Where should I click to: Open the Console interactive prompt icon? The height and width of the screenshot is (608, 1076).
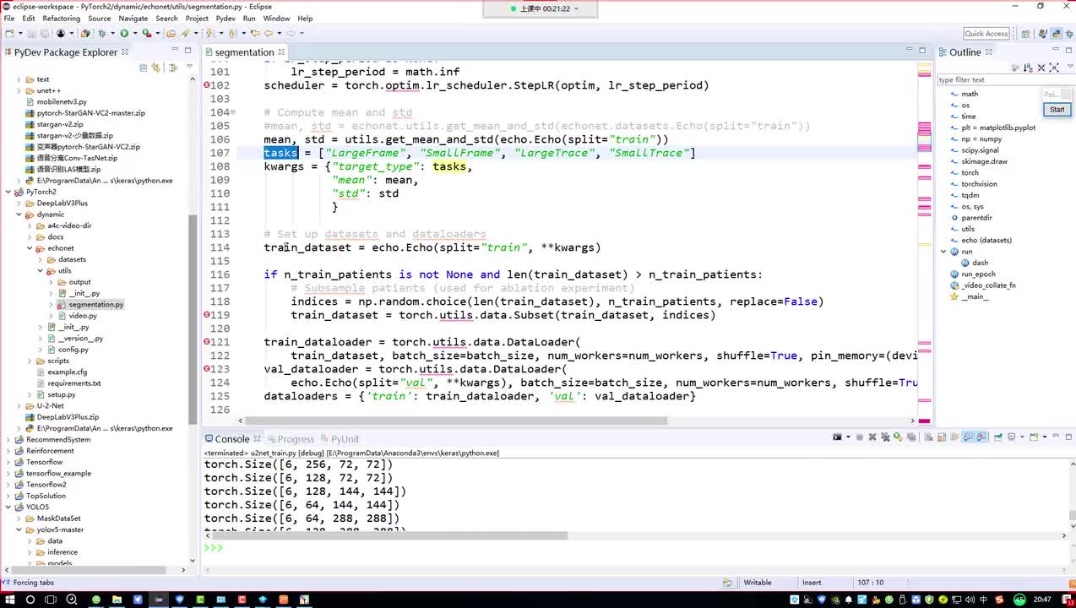point(837,437)
